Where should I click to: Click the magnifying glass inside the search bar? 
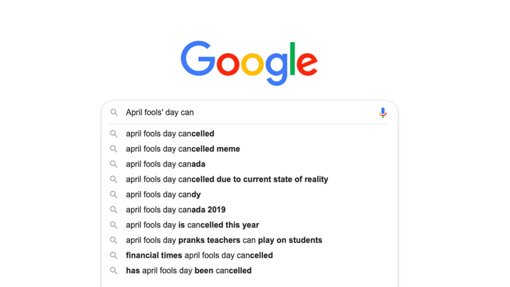click(114, 112)
